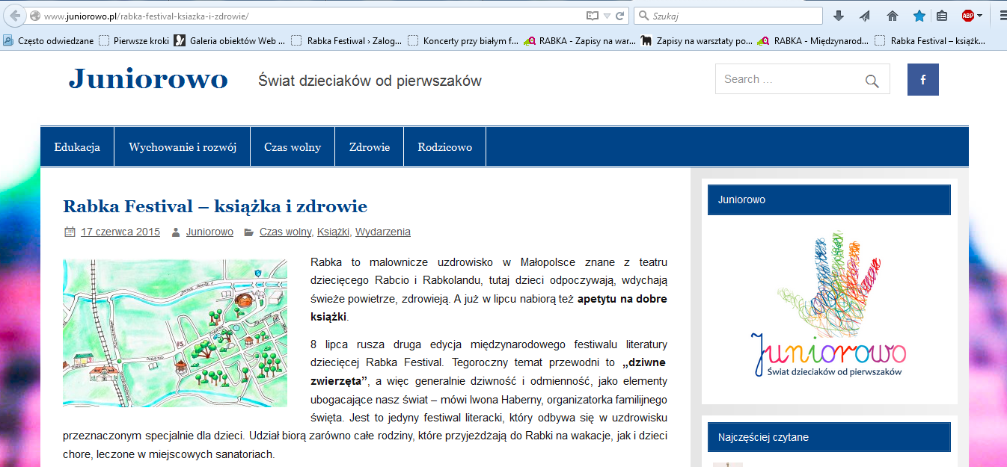The width and height of the screenshot is (1007, 467).
Task: Submit site search with magnifier icon
Action: [x=872, y=81]
